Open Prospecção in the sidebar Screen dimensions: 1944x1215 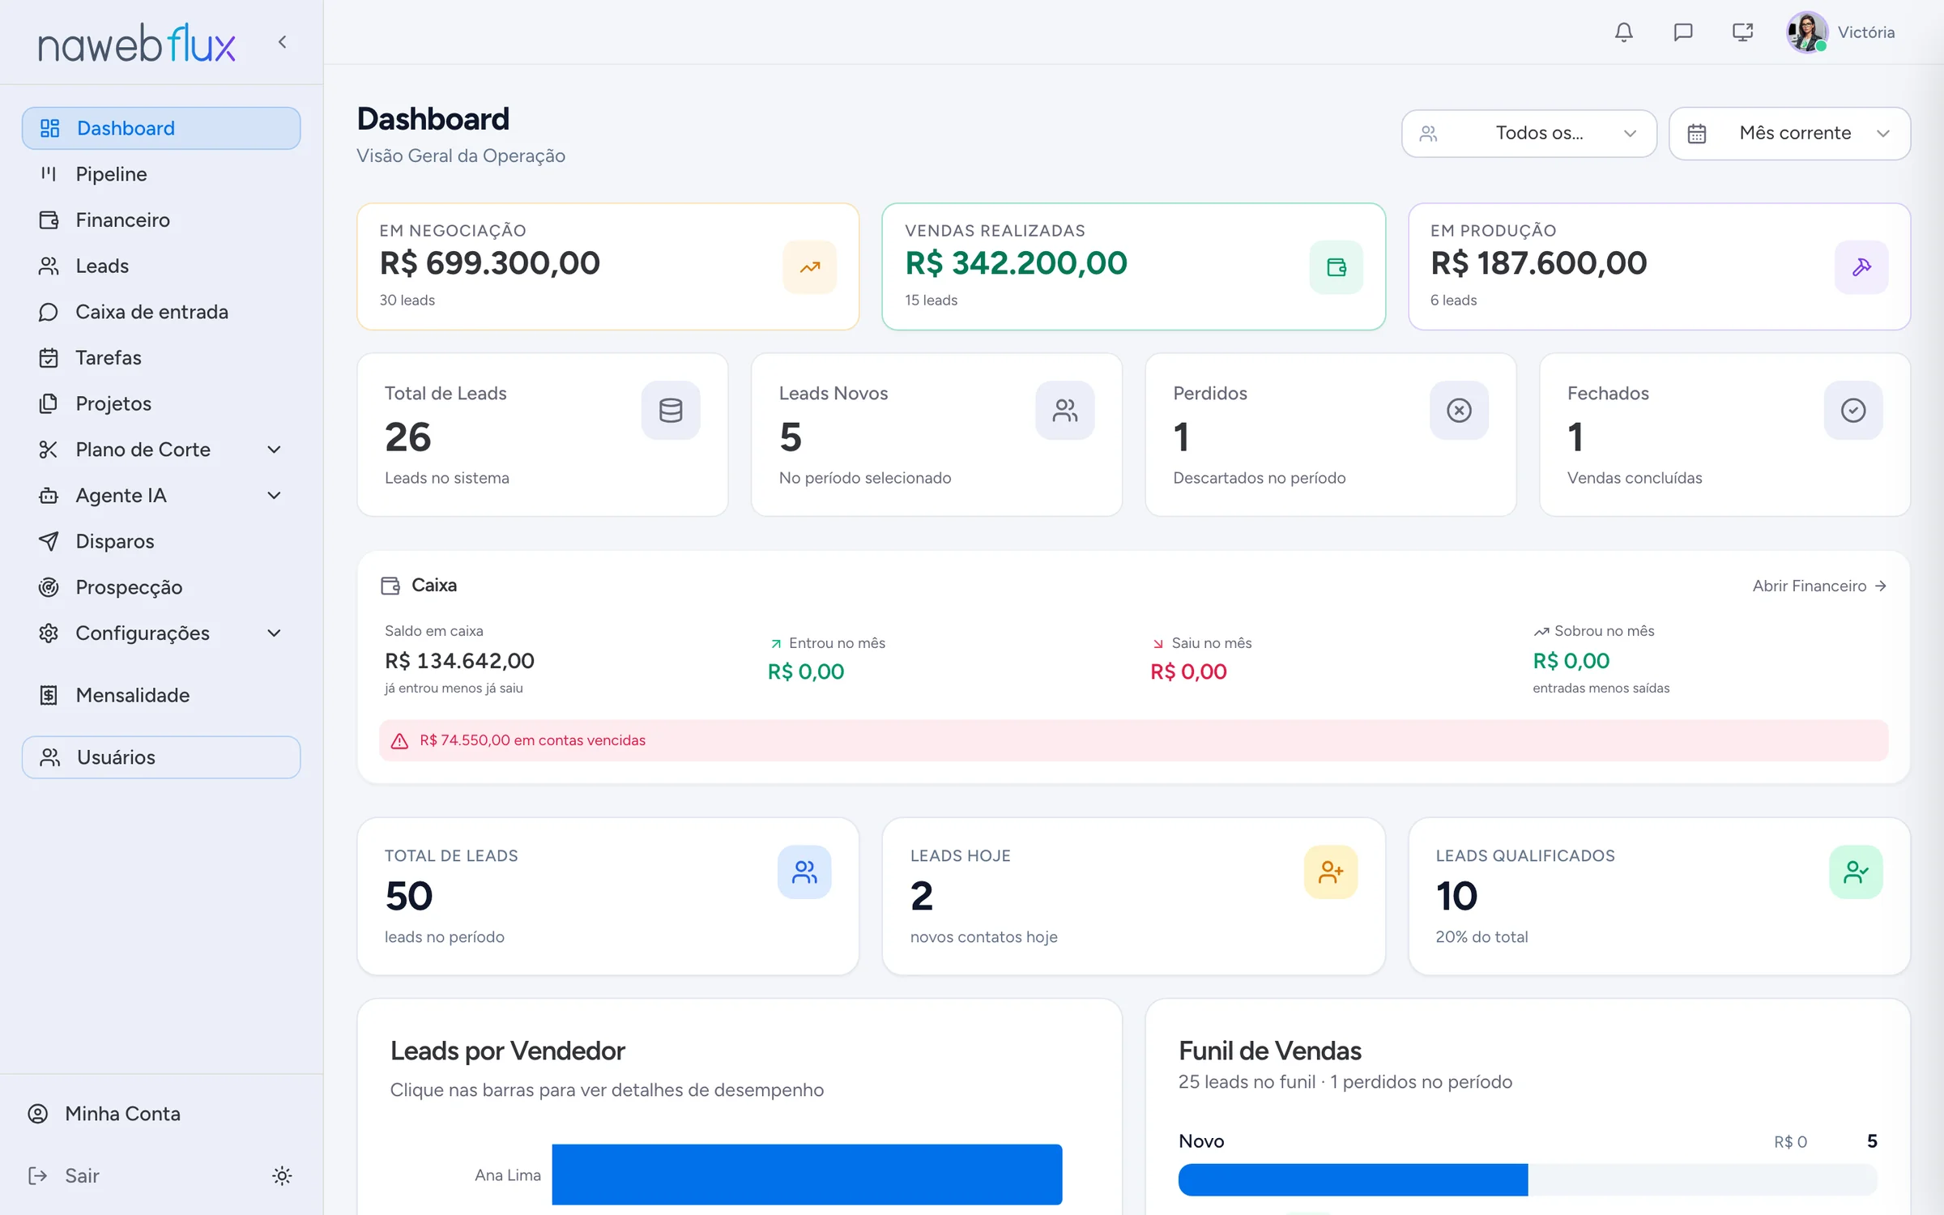pos(161,587)
